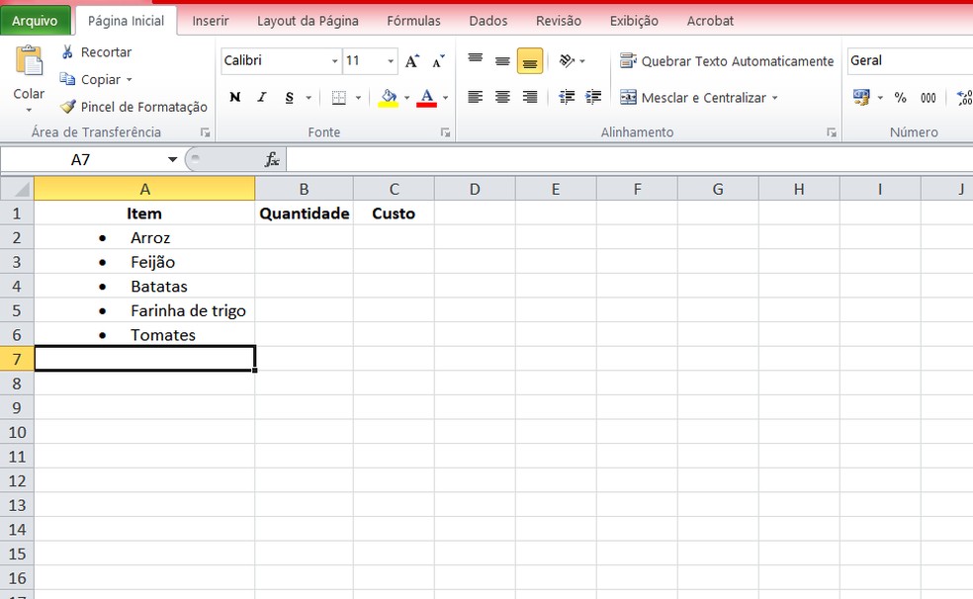Click the comma style (000) icon
The height and width of the screenshot is (599, 973).
click(928, 98)
